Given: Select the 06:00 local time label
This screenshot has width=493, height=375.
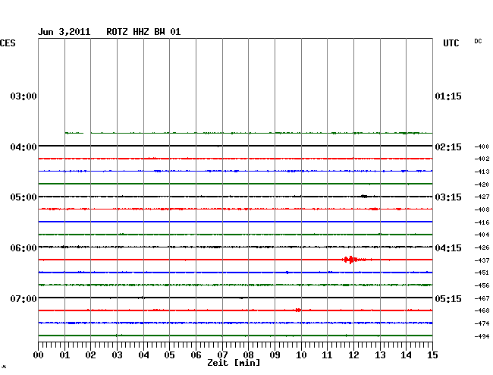Looking at the screenshot, I should tap(24, 248).
